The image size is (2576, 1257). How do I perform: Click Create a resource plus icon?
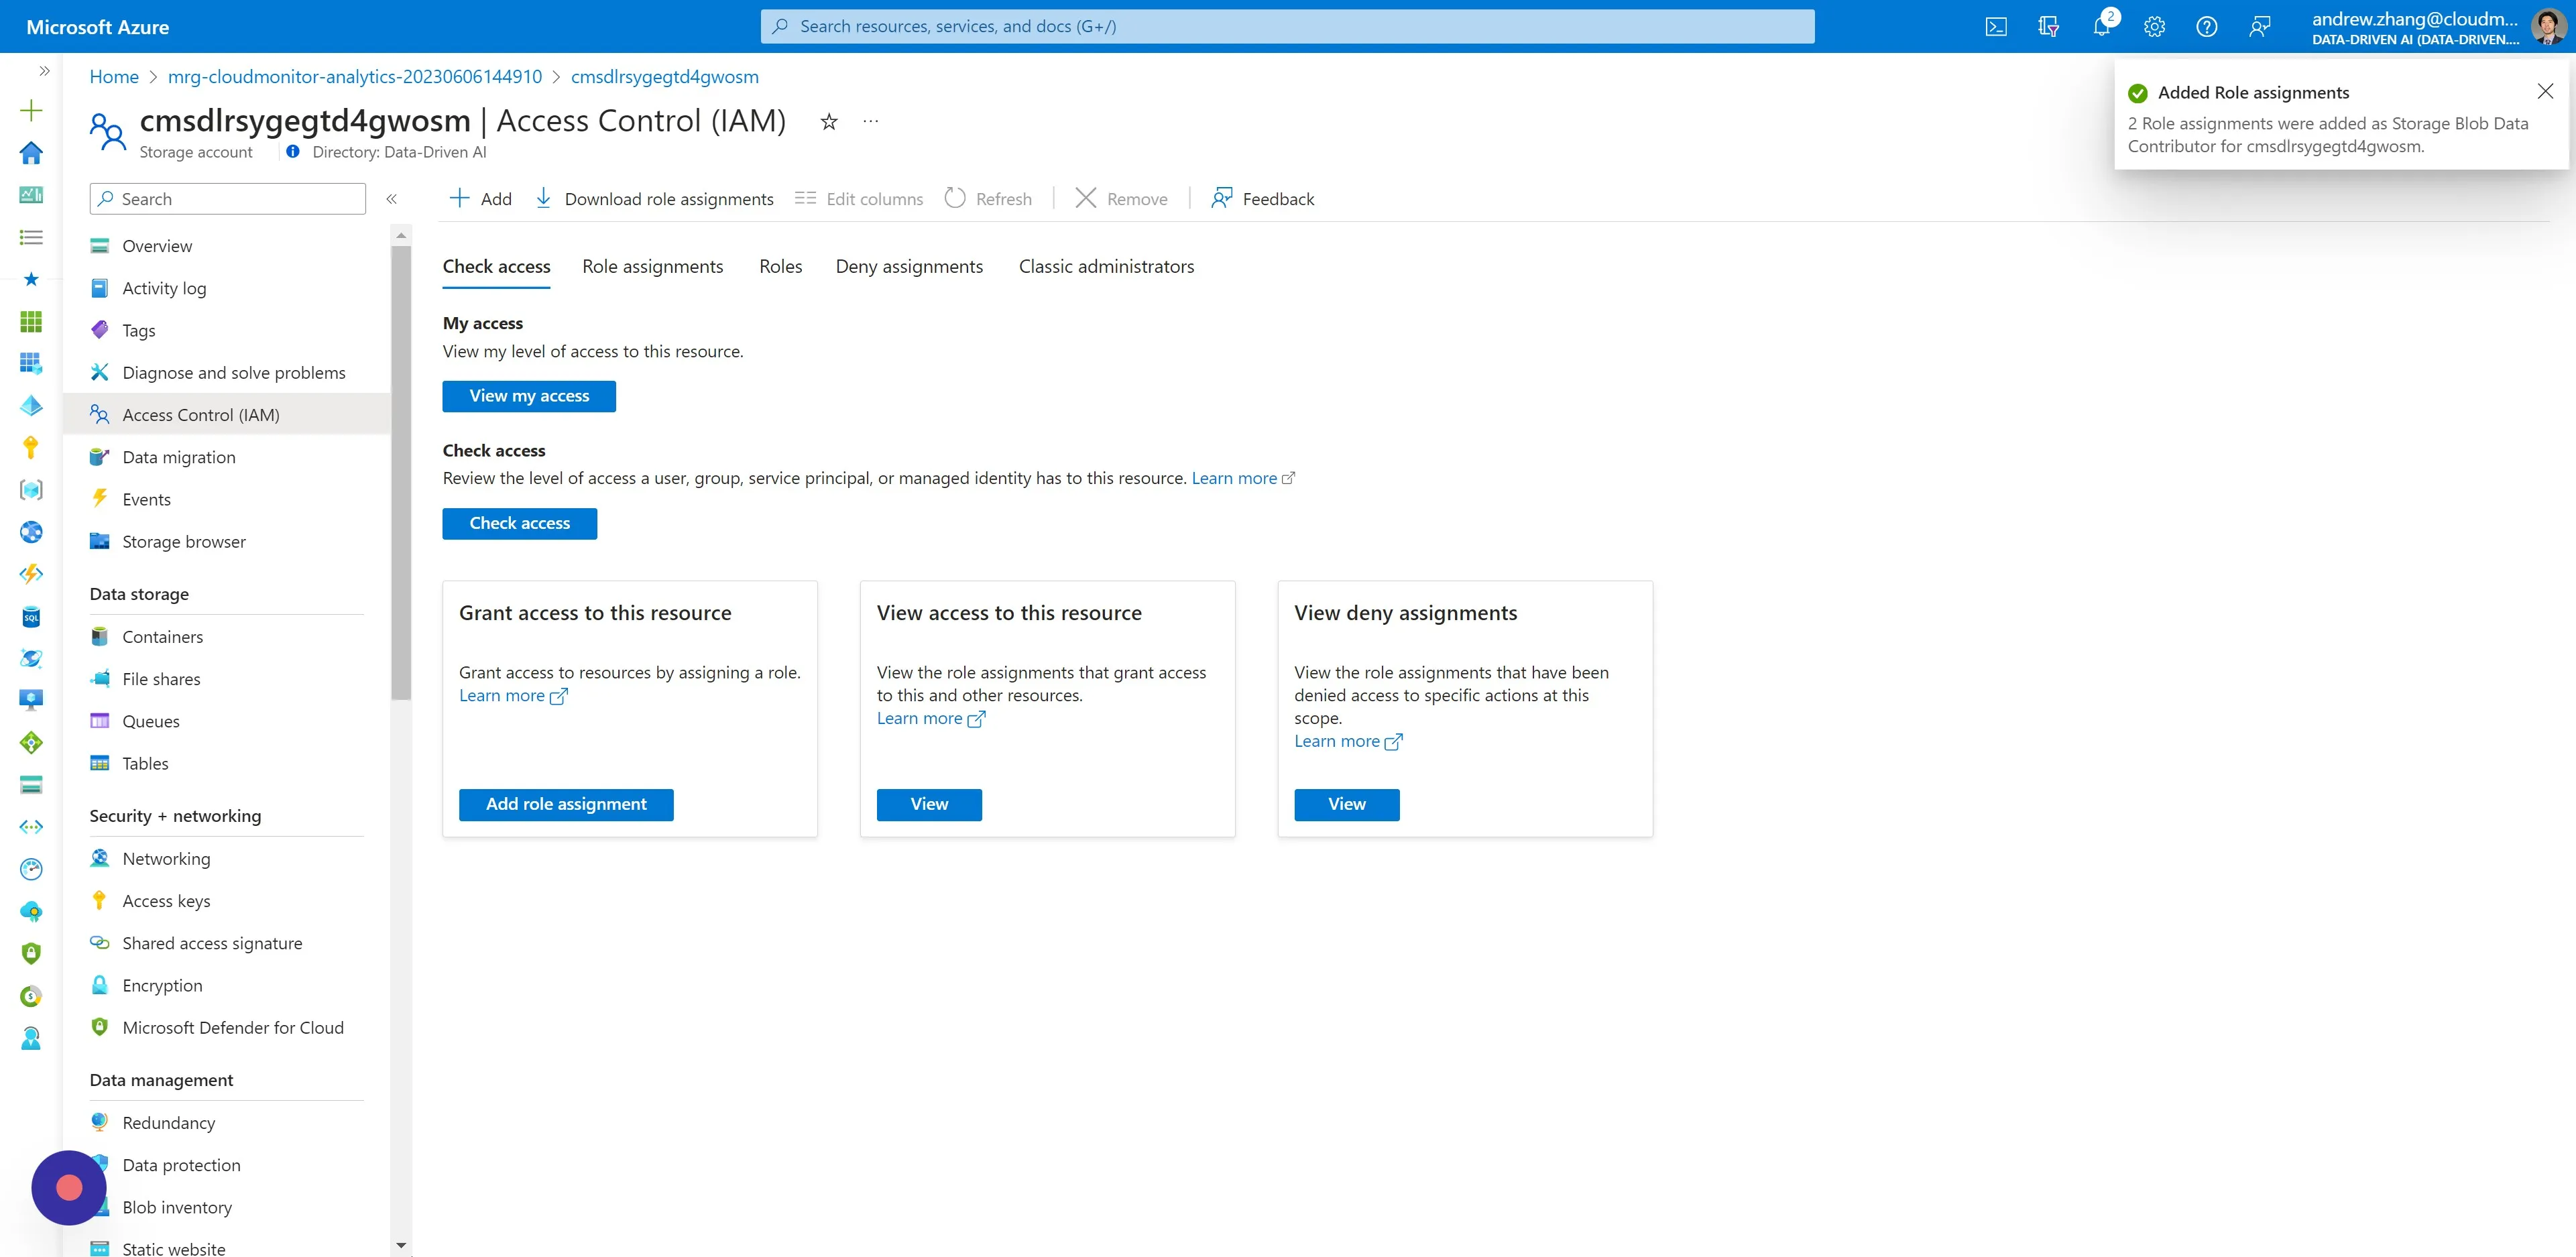pos(31,110)
